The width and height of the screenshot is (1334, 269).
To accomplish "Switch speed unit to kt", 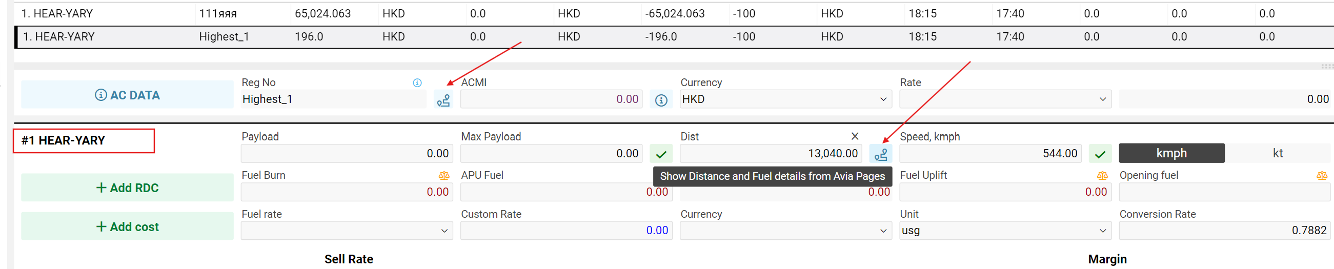I will click(1277, 153).
